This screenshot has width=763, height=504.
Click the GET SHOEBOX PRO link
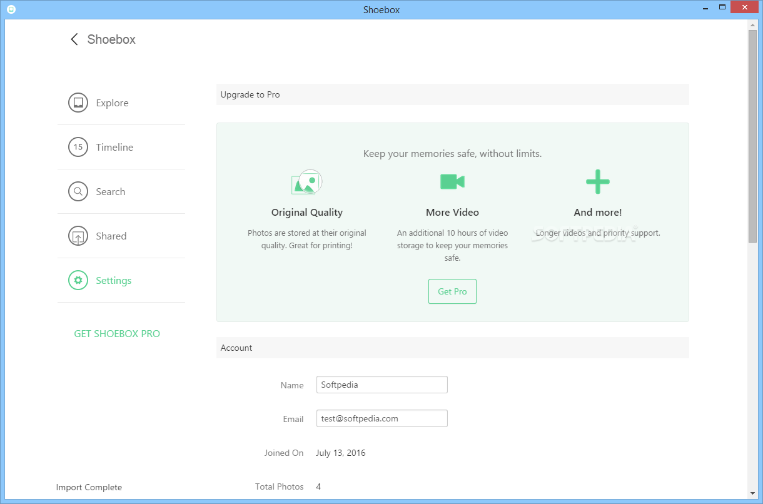pos(117,334)
